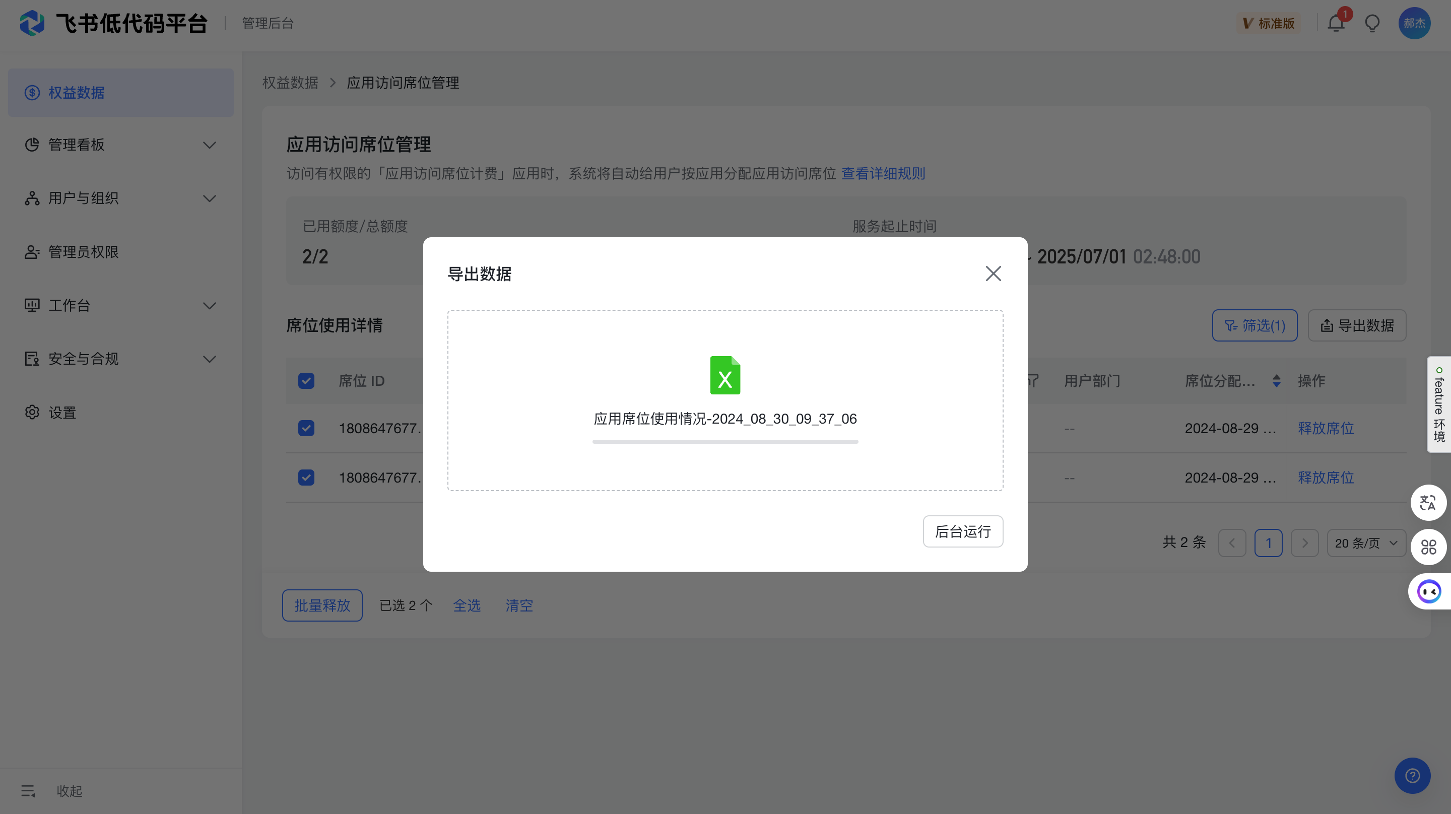Click the 批量释放 button

(322, 605)
